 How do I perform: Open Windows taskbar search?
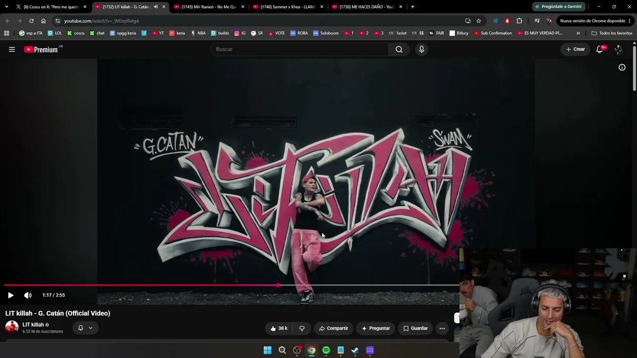[282, 350]
